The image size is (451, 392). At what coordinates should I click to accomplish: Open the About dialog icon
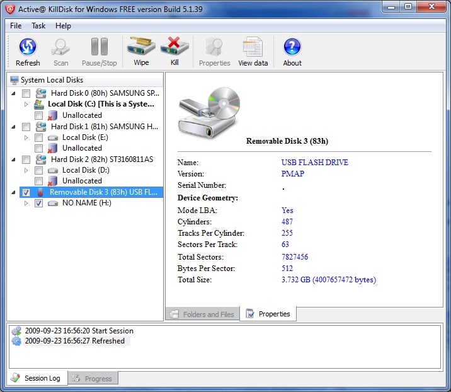(292, 47)
